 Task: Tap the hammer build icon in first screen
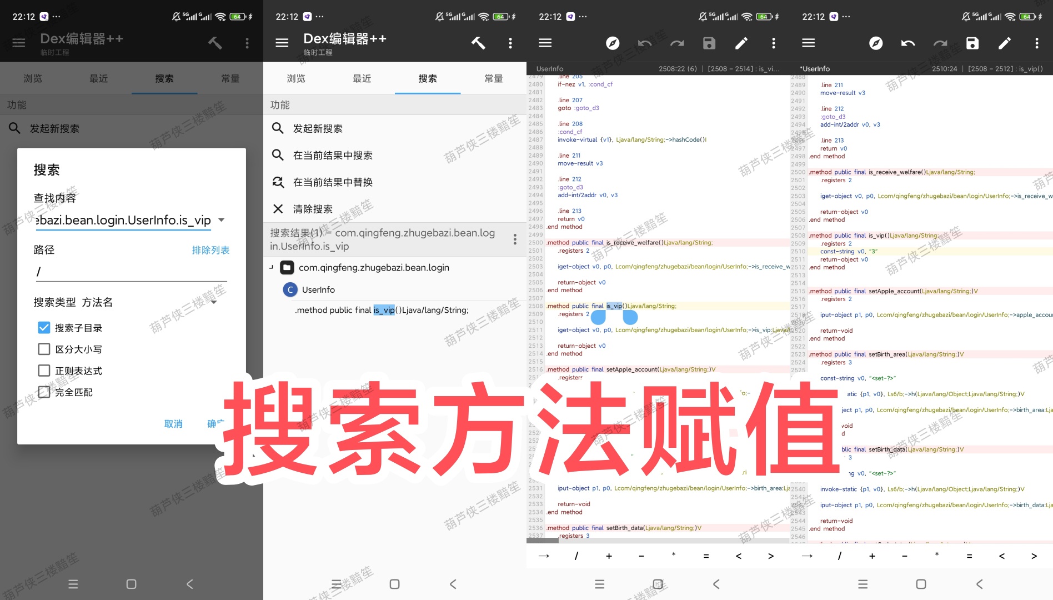(215, 43)
